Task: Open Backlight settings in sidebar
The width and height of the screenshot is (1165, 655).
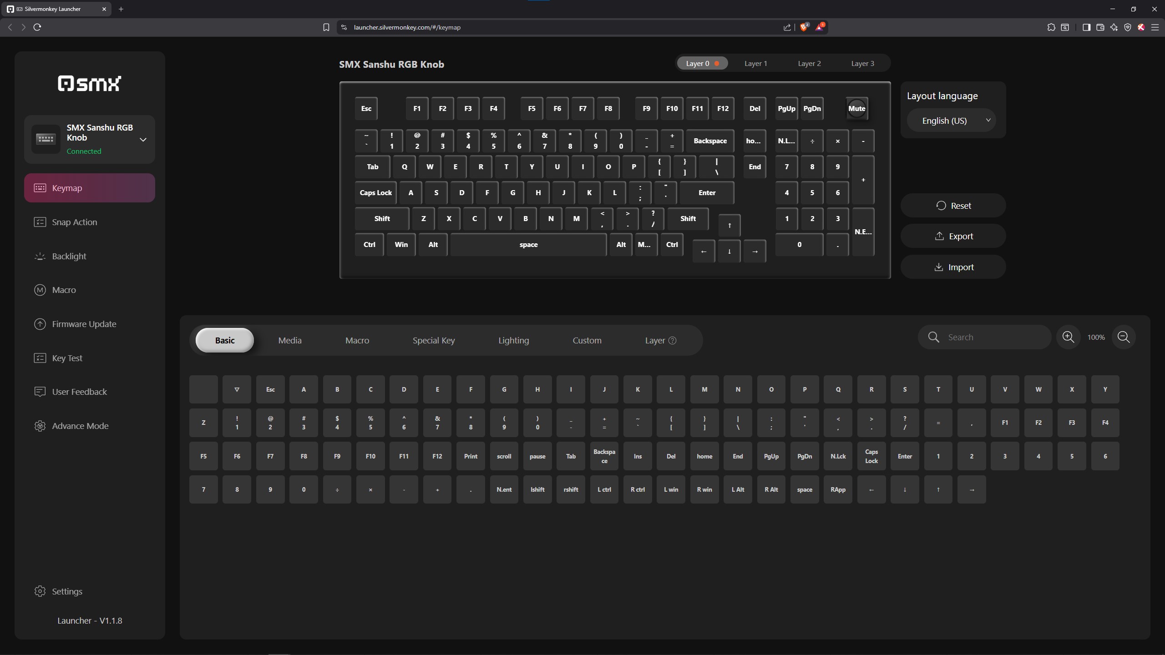Action: [x=69, y=256]
